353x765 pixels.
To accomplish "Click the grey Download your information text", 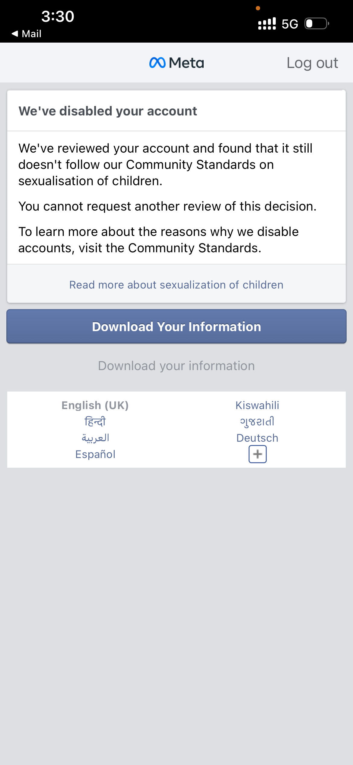I will click(176, 366).
